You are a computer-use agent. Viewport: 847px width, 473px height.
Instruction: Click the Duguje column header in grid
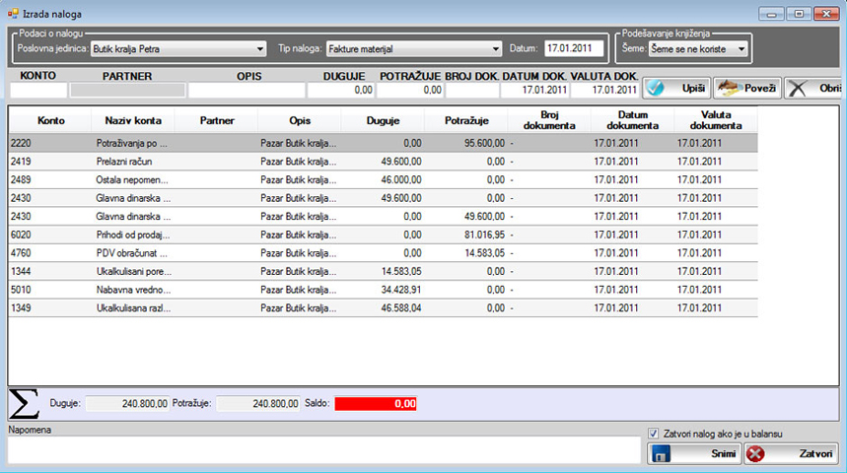tap(383, 120)
